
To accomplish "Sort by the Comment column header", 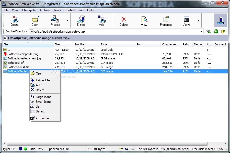I will click(x=220, y=44).
